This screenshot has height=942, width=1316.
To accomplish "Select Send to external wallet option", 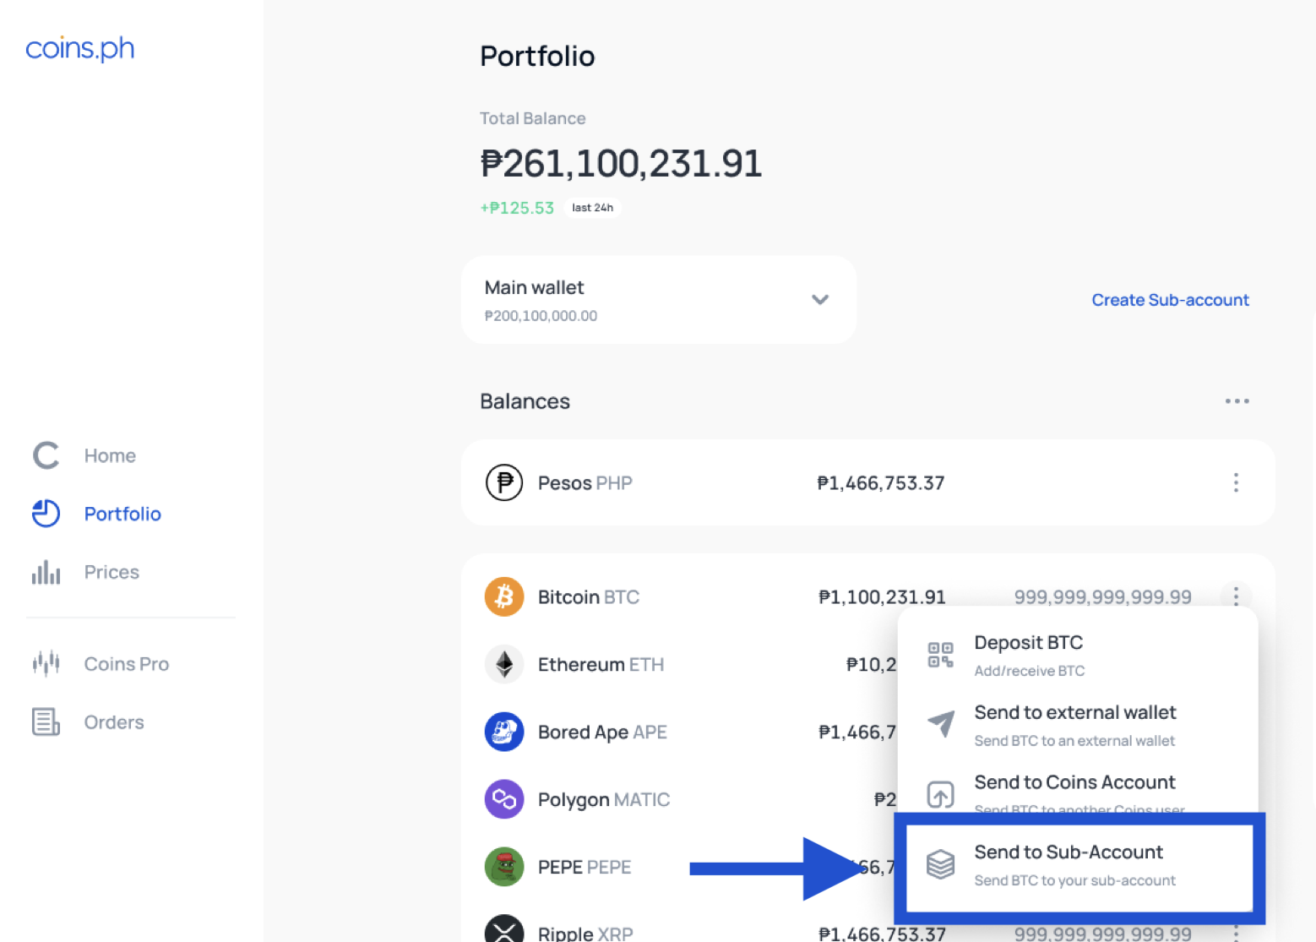I will (1078, 726).
